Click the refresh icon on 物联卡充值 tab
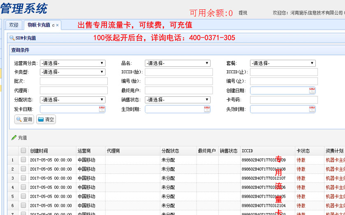The height and width of the screenshot is (215, 345). click(x=53, y=25)
